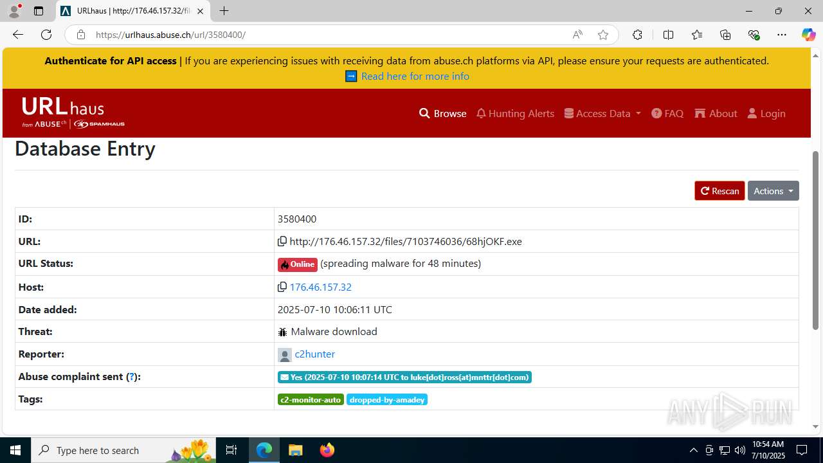The height and width of the screenshot is (463, 823).
Task: Close the URLhaus browser tab
Action: tap(200, 11)
